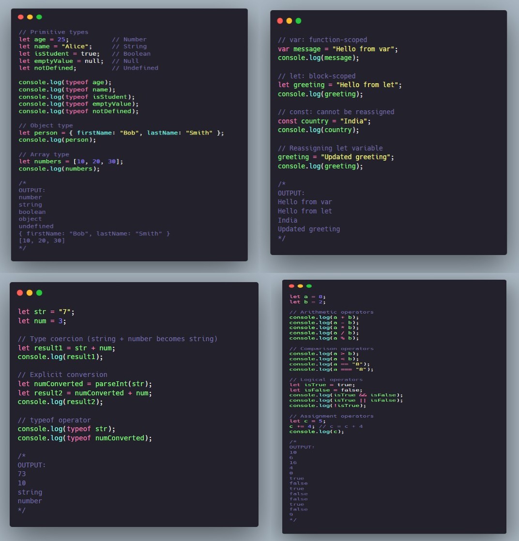Screen dimensions: 519x541
Task: Click 'let result1 = str + num;' line
Action: click(x=67, y=348)
